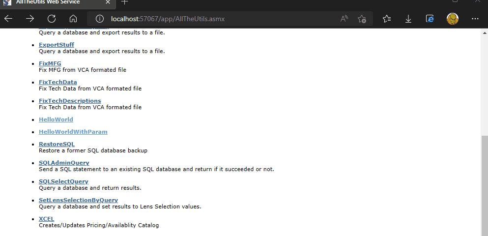Screen dimensions: 488x236
Task: Open the SQLAdminQuery operation link
Action: pos(64,163)
